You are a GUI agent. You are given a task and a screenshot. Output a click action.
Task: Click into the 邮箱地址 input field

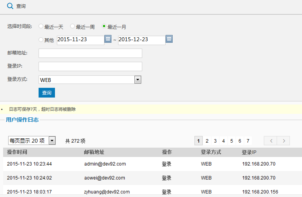tap(90, 53)
